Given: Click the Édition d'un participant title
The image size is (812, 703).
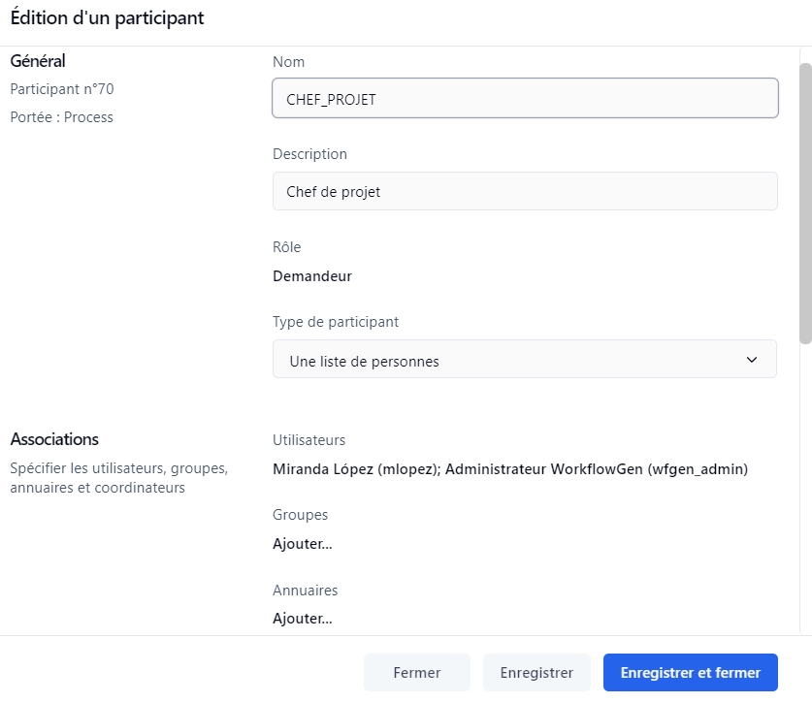Looking at the screenshot, I should click(x=107, y=18).
